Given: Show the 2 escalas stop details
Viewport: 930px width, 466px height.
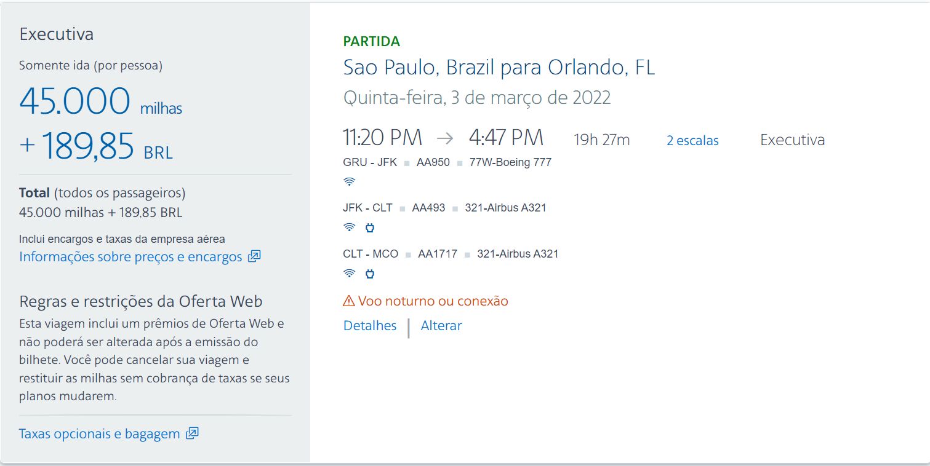Looking at the screenshot, I should (x=692, y=141).
